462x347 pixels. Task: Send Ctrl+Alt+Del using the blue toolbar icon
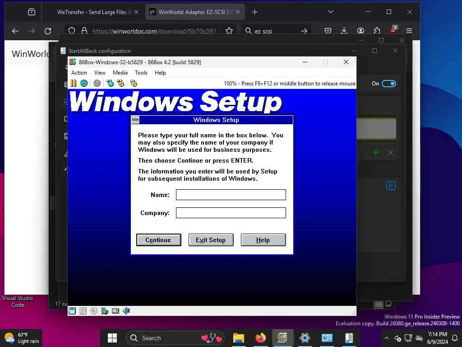click(x=110, y=83)
